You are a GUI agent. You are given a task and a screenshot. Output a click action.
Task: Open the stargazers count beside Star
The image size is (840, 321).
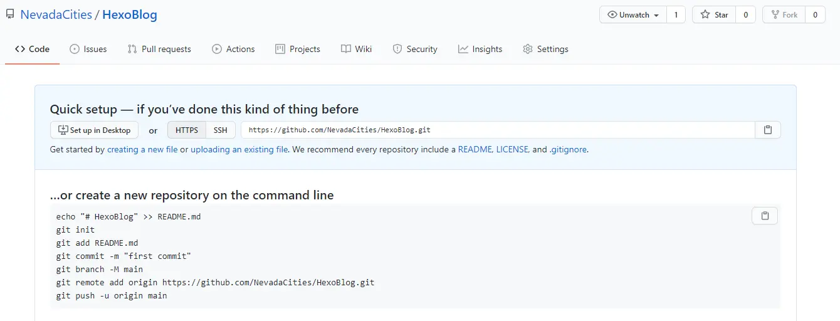pos(745,15)
